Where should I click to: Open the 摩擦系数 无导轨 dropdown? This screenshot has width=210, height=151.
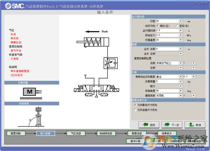181,96
